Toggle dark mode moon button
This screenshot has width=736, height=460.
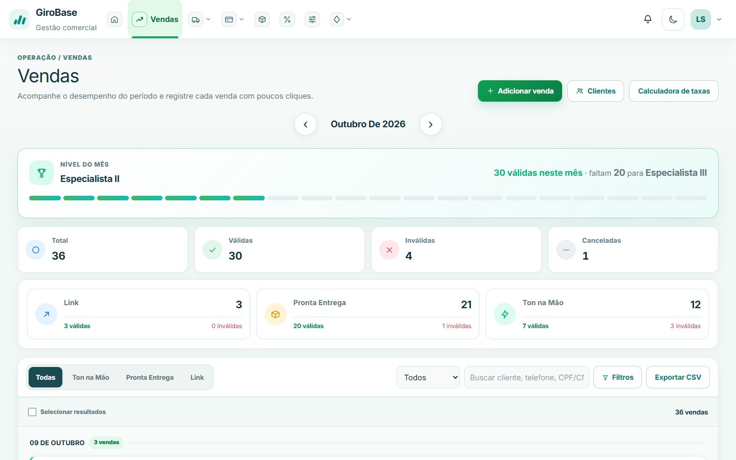tap(673, 19)
